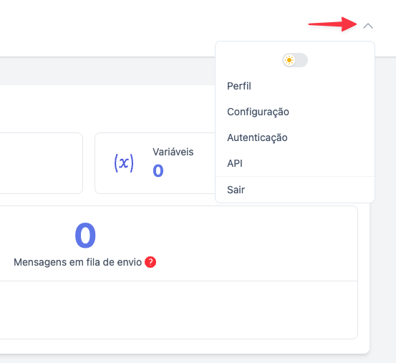
Task: Click the empty panel below queued messages
Action: click(178, 310)
